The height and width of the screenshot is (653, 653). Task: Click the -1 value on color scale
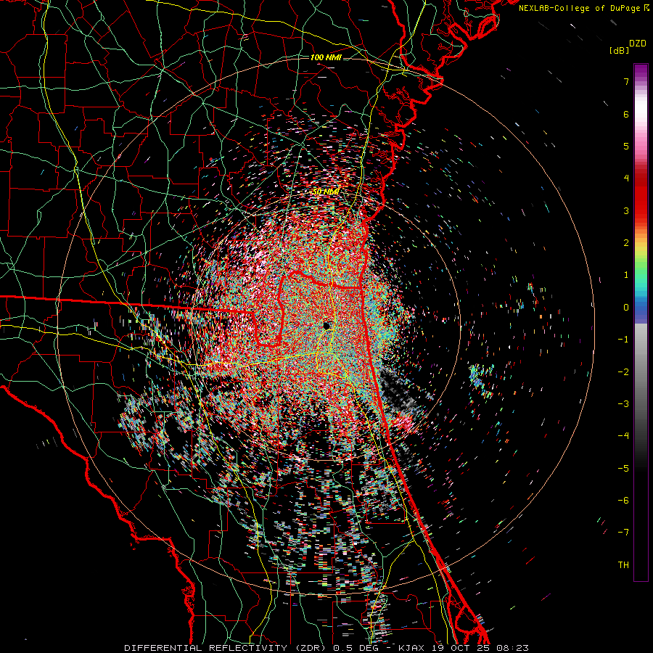[x=623, y=340]
